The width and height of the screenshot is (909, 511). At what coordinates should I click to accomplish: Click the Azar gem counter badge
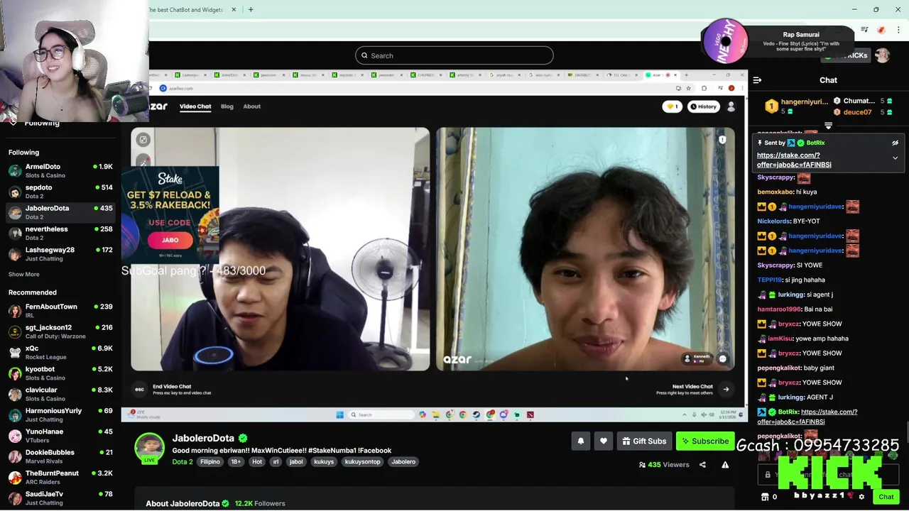tap(671, 106)
